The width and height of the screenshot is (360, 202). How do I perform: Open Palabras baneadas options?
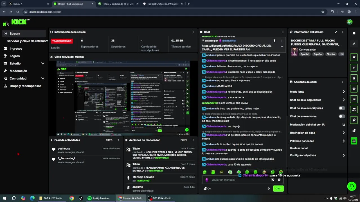(317, 141)
